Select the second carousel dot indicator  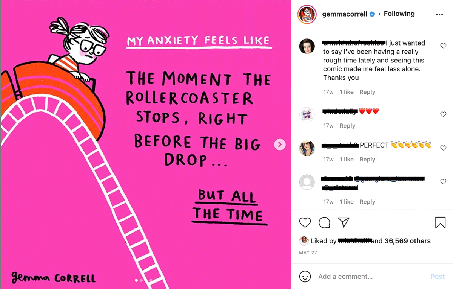141,280
